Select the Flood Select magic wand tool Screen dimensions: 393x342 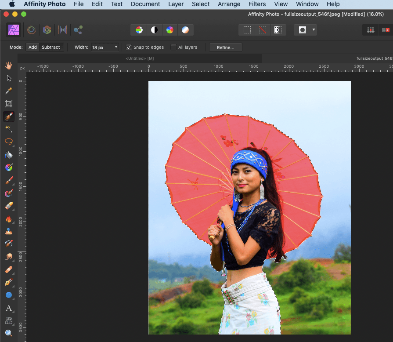pyautogui.click(x=8, y=129)
